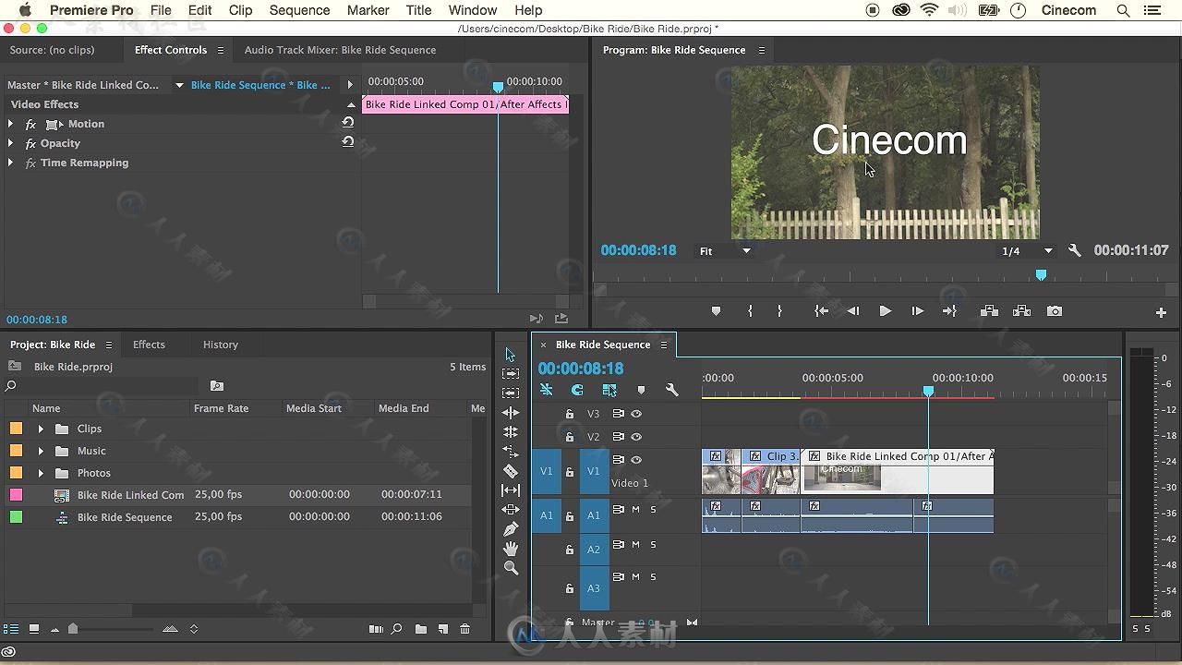Click Mark Out bracket button

tap(779, 311)
